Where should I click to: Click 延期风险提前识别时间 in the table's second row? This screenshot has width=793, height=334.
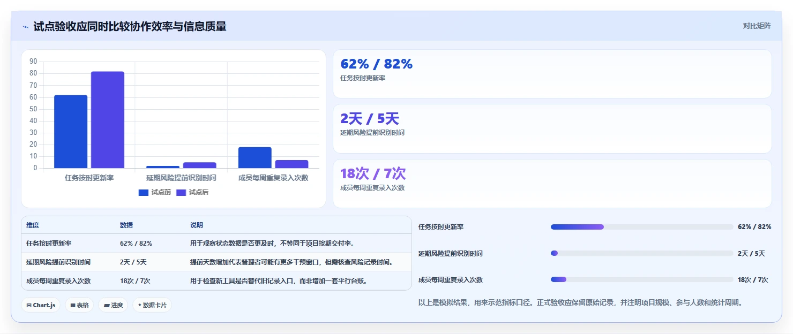[58, 262]
